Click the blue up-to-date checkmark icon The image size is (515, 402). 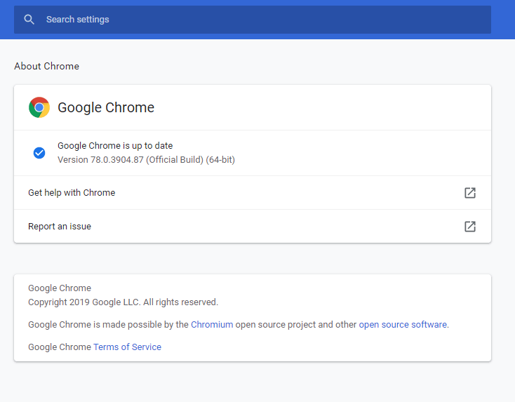tap(39, 153)
